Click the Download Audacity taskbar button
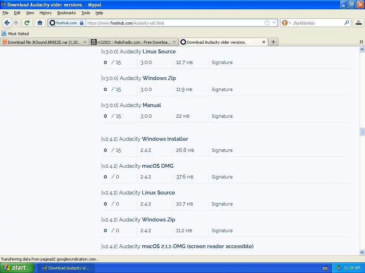Image resolution: width=365 pixels, height=273 pixels. tap(66, 268)
